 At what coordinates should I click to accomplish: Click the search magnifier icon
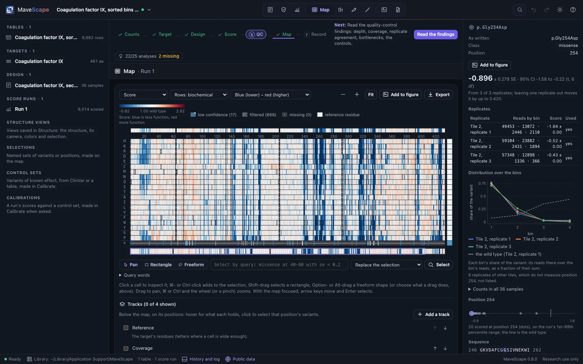click(519, 10)
